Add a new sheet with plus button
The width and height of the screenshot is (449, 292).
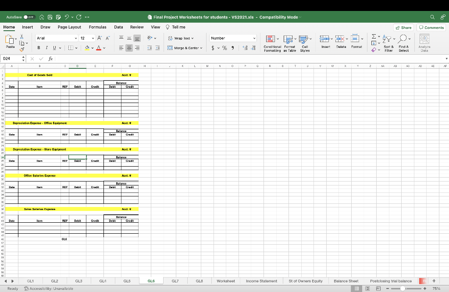click(434, 281)
